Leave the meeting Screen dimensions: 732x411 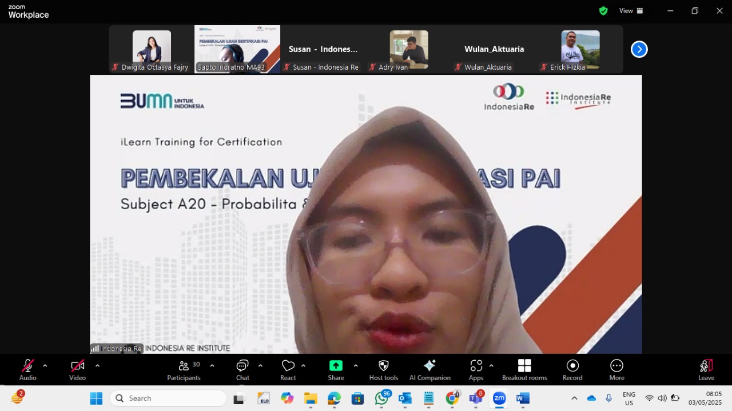coord(706,370)
